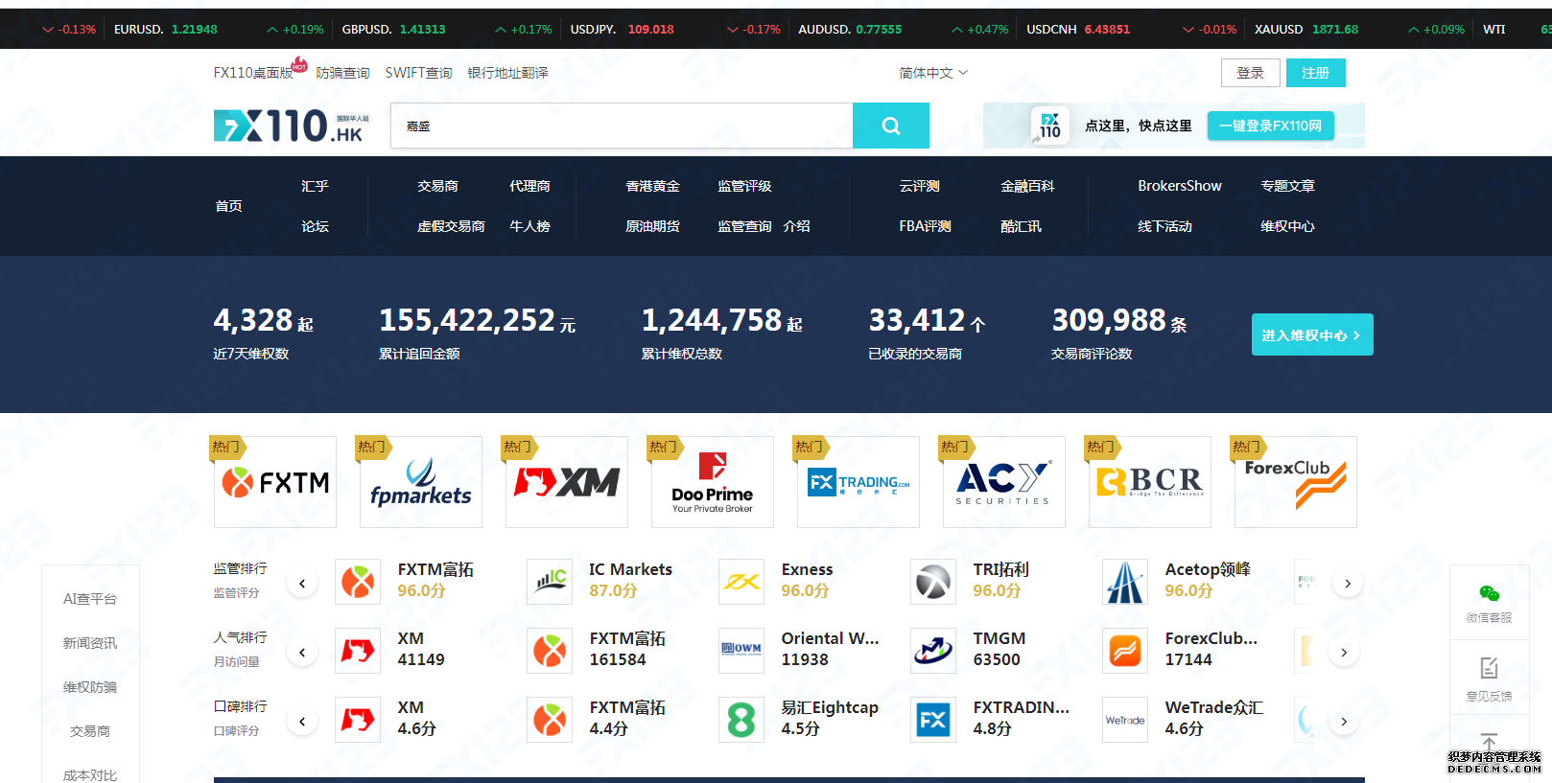Viewport: 1552px width, 783px height.
Task: Click the Oriental Wealth OWM logo icon
Action: 741,651
